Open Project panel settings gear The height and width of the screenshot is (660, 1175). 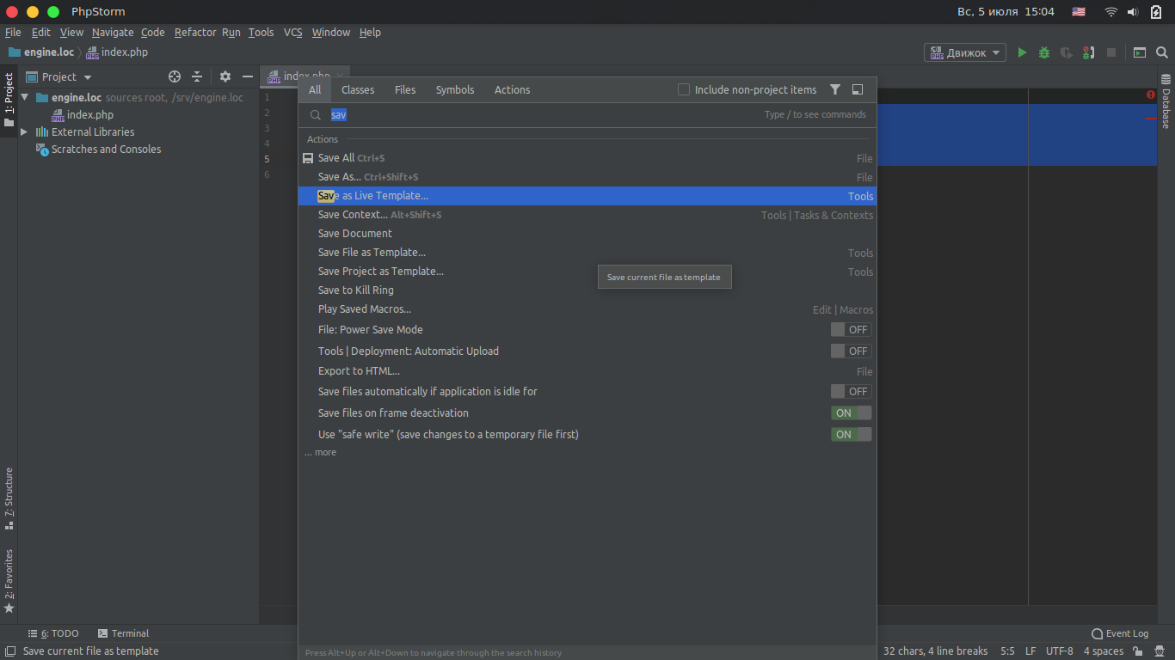pyautogui.click(x=225, y=76)
